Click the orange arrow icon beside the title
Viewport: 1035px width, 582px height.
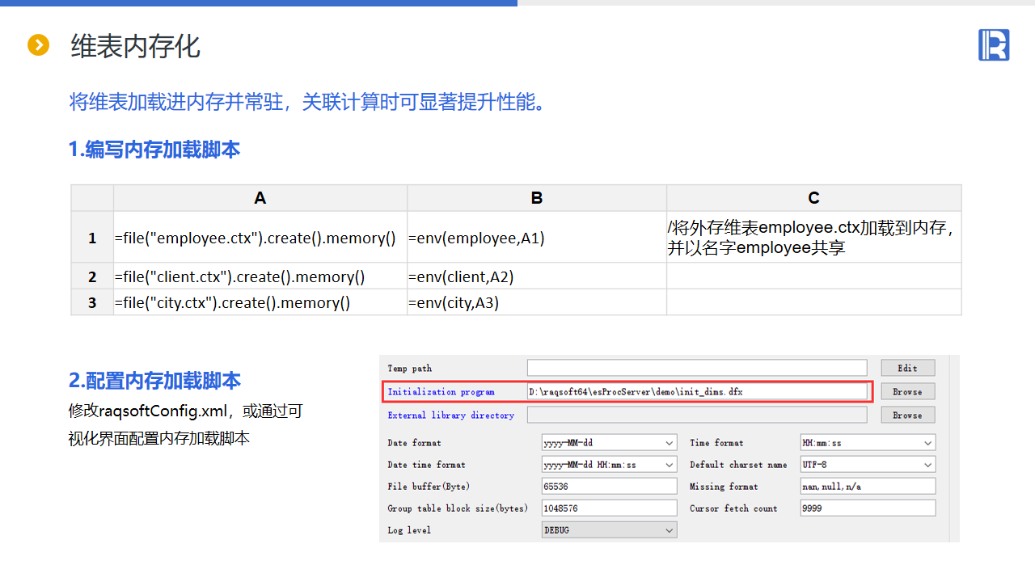pos(39,45)
